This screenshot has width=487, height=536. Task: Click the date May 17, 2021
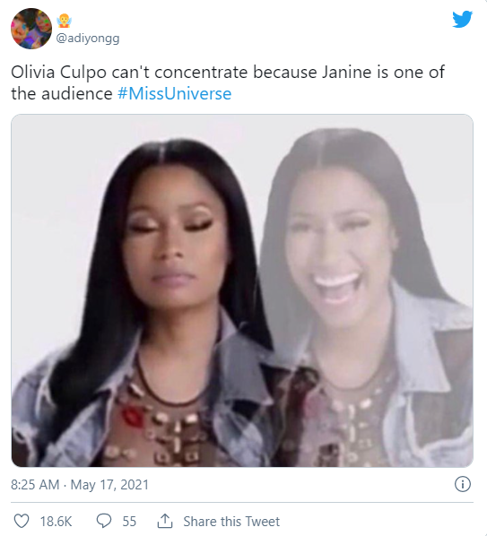pos(109,485)
